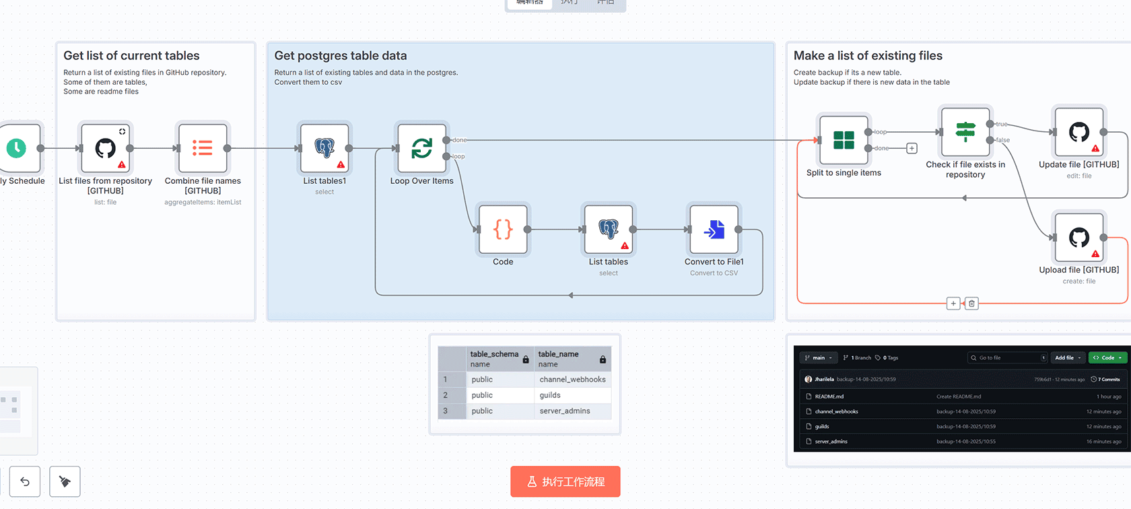Open the Convert to File1 node
Image resolution: width=1131 pixels, height=509 pixels.
click(714, 230)
